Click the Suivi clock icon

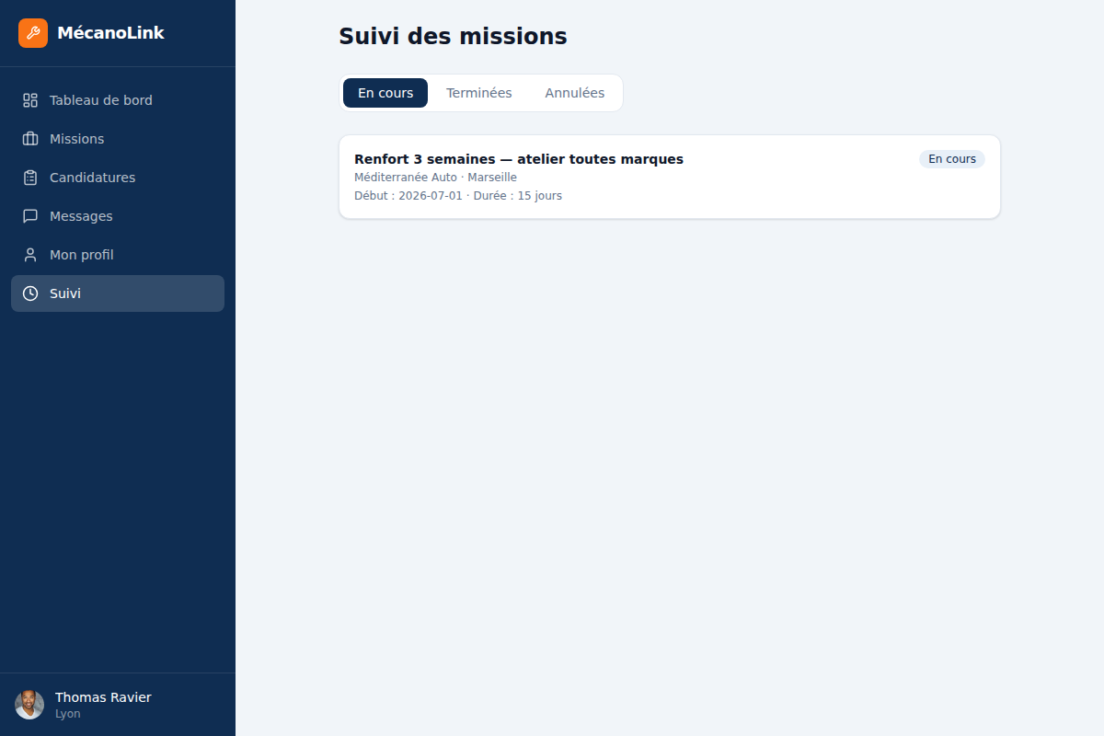click(30, 293)
